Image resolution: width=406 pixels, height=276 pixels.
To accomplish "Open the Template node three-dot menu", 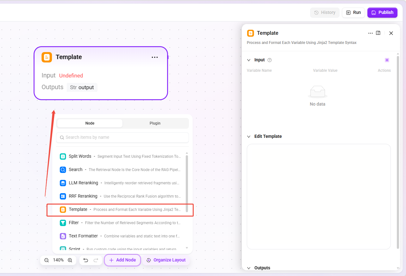I will pyautogui.click(x=155, y=57).
